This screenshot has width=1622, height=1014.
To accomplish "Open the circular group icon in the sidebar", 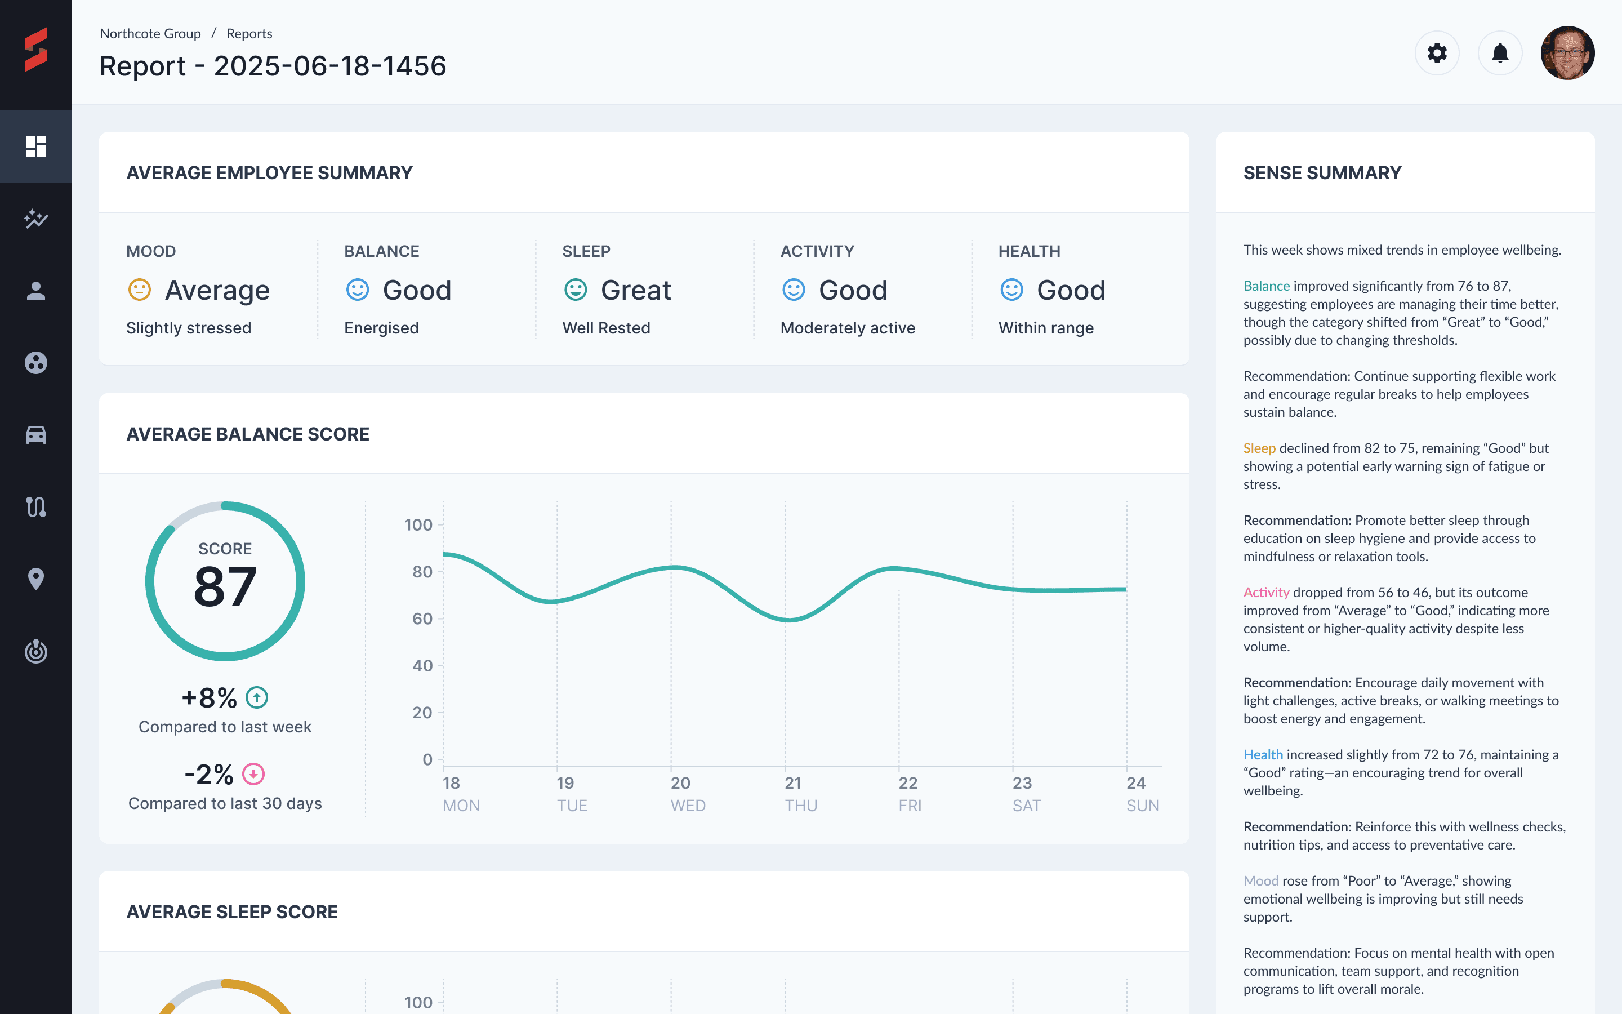I will pos(36,363).
